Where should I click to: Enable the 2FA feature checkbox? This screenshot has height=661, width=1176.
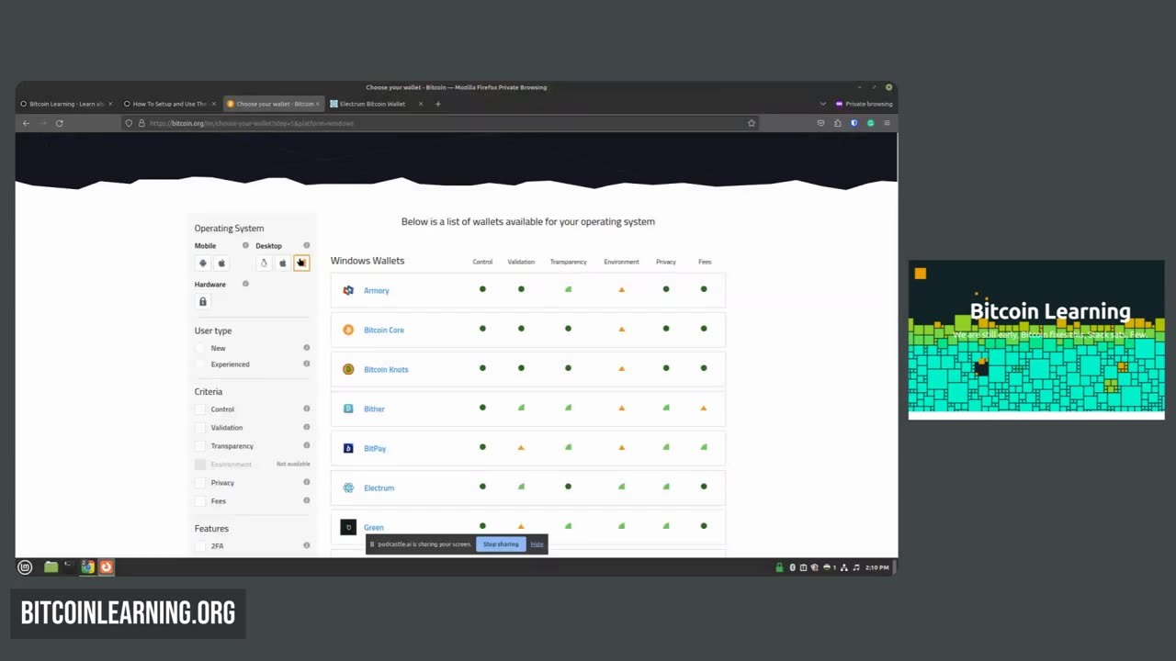pos(200,546)
